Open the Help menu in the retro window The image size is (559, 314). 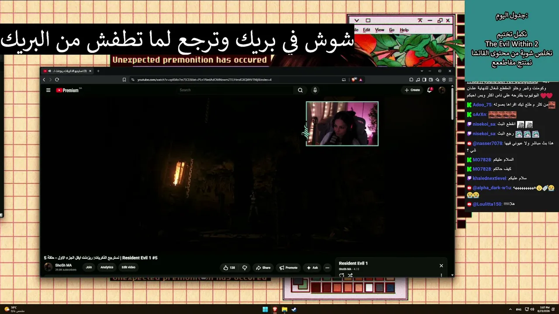click(404, 30)
